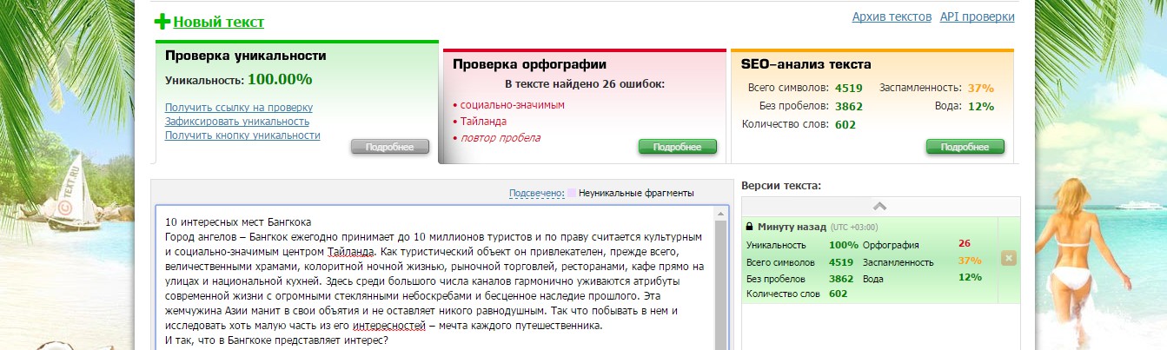Select 'SEO-анализ текста' tab
Image resolution: width=1167 pixels, height=350 pixels.
(806, 64)
